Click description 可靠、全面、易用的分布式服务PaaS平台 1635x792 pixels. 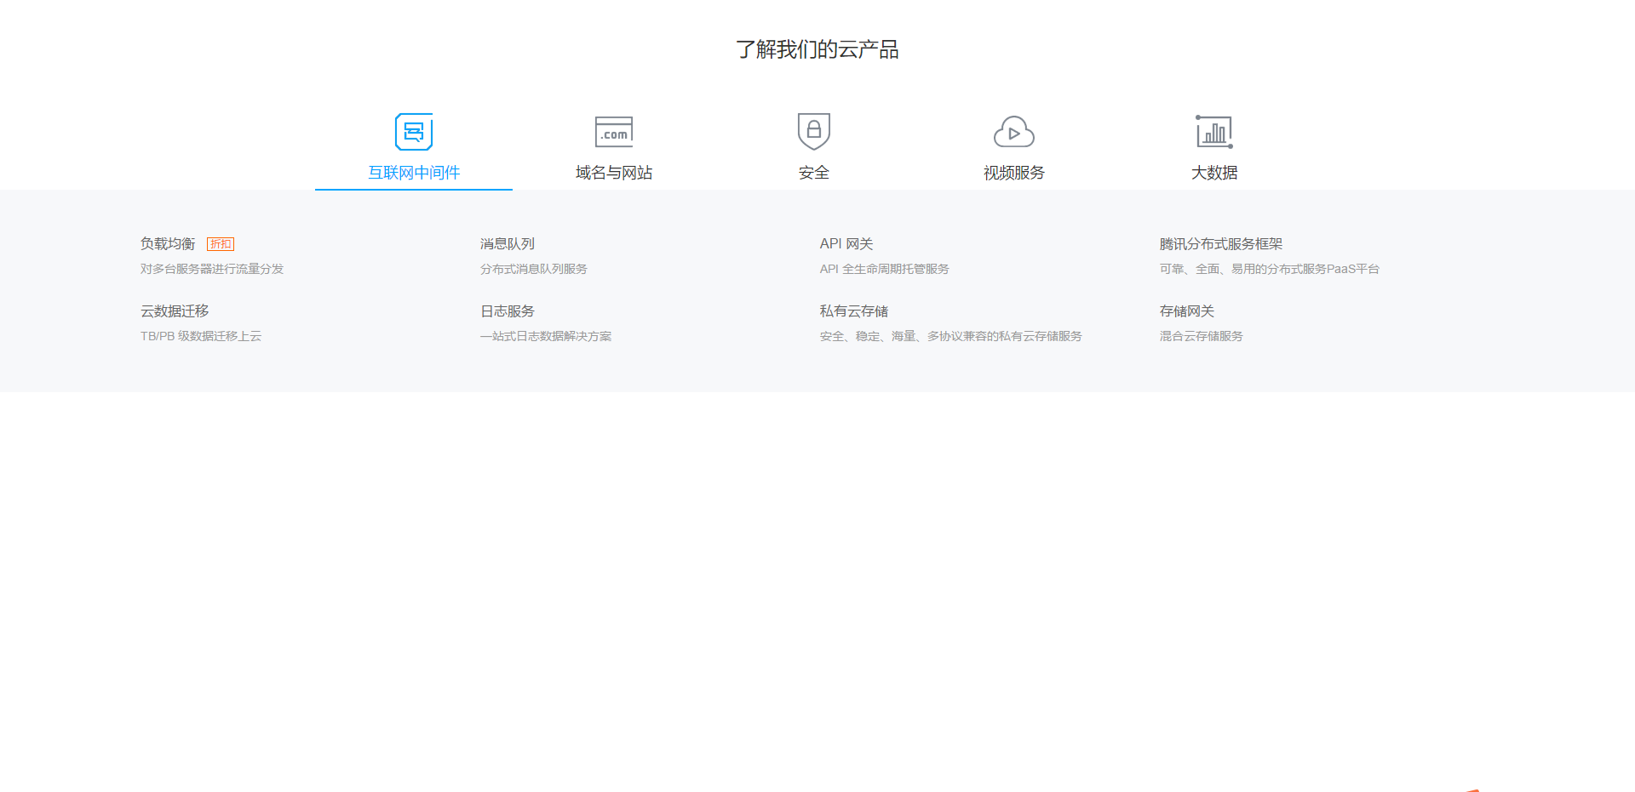click(1270, 269)
